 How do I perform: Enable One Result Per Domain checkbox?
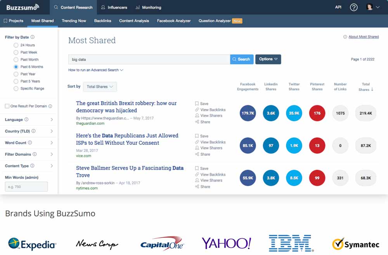7,106
